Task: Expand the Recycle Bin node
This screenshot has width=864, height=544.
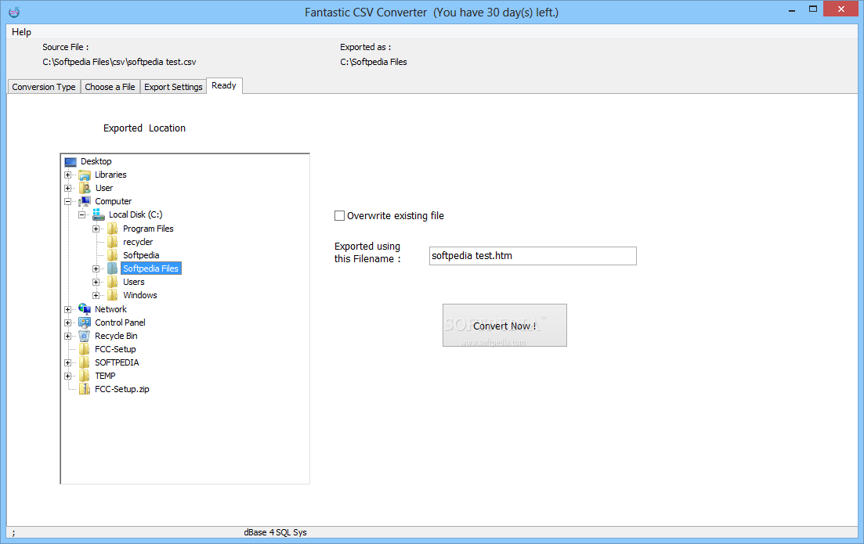Action: (68, 336)
